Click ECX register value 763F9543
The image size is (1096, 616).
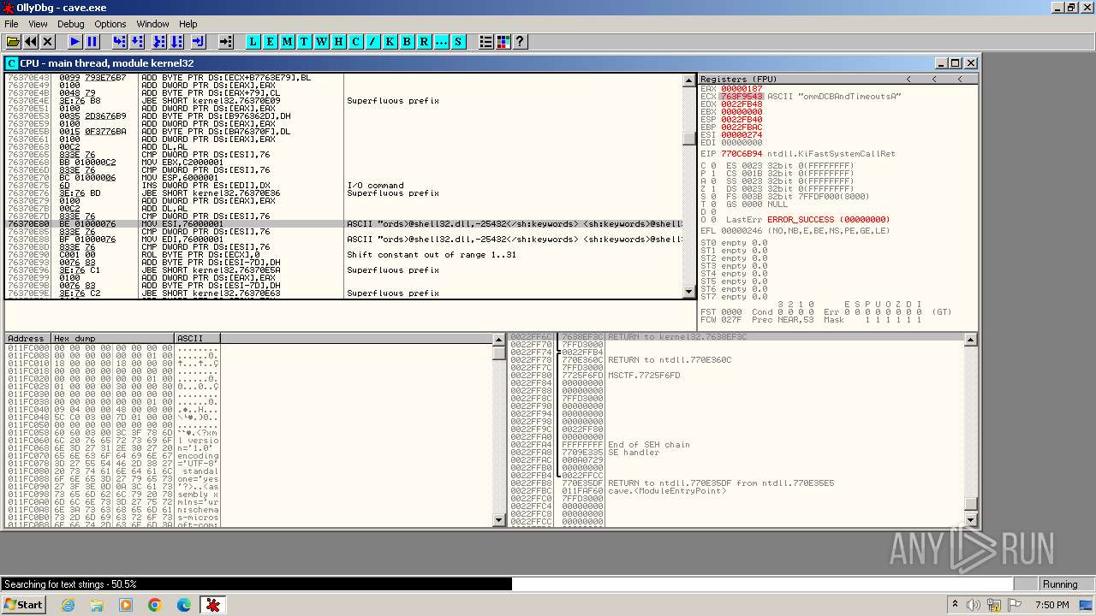(x=742, y=97)
